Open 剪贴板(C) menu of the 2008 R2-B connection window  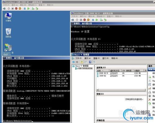coord(101,16)
